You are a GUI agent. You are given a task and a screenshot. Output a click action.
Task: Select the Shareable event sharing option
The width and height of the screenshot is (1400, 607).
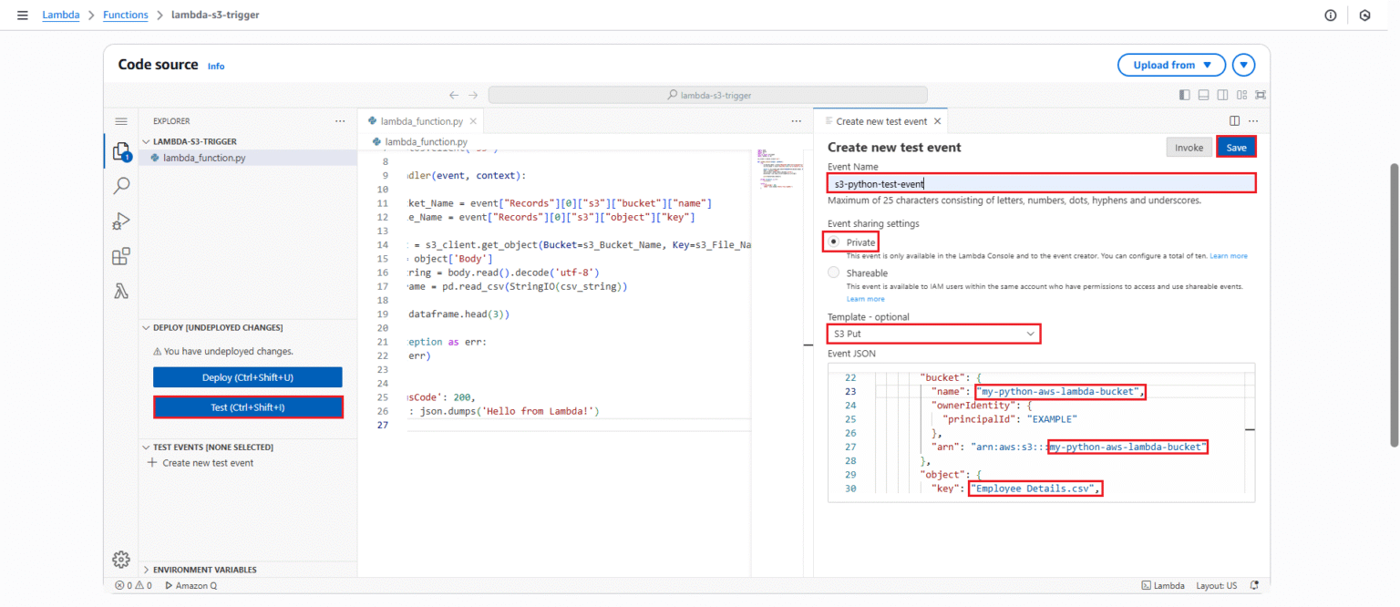tap(833, 272)
